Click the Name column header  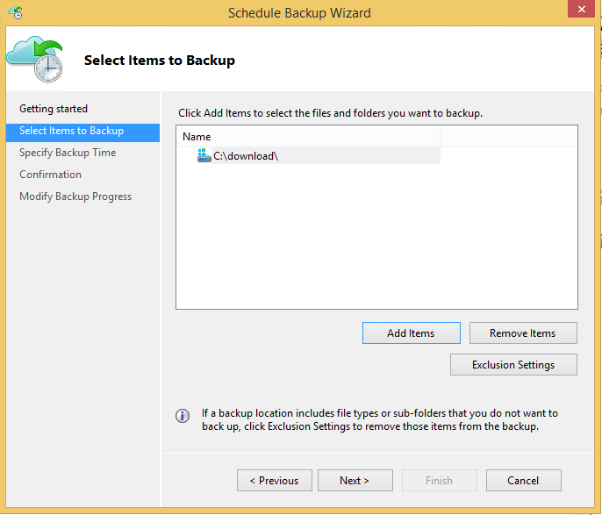point(309,137)
